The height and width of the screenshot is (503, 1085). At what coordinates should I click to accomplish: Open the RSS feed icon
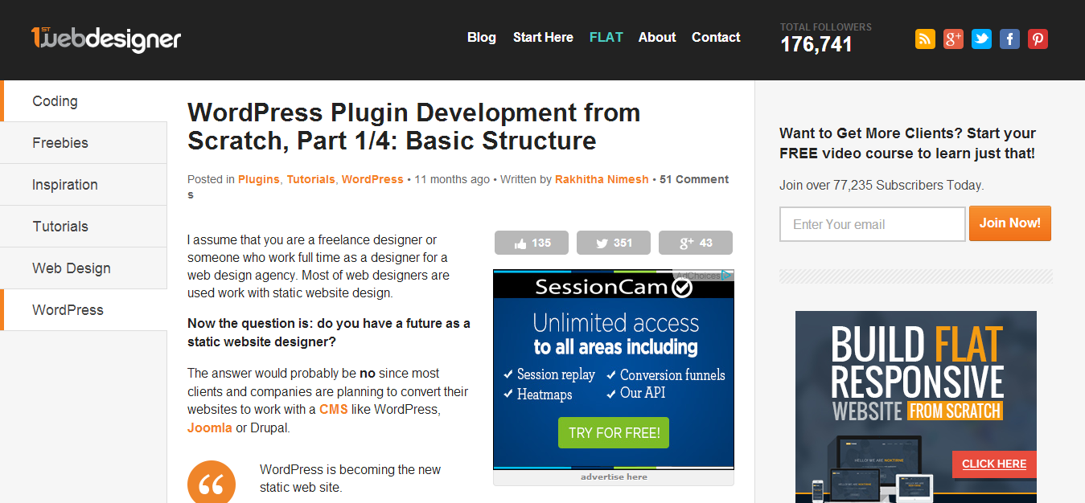[x=925, y=39]
